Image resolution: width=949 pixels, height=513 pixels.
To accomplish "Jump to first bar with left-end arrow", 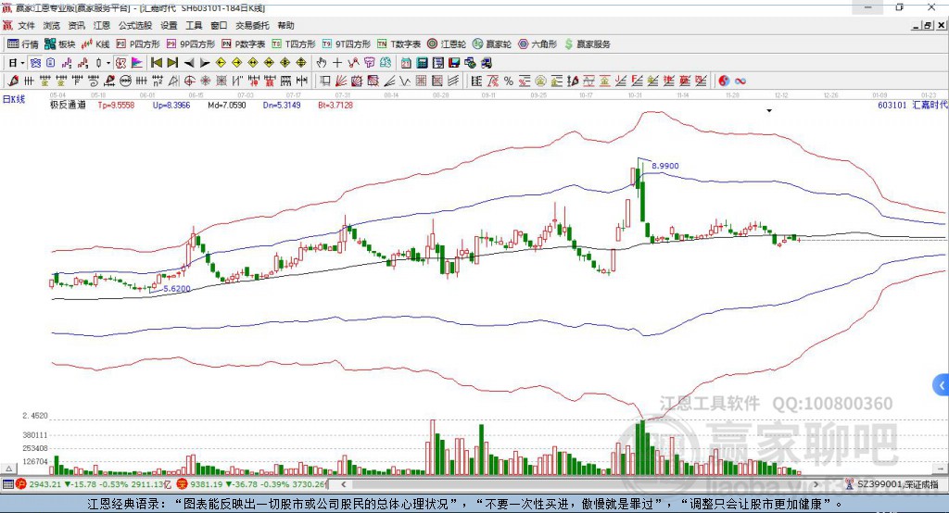I will 157,63.
